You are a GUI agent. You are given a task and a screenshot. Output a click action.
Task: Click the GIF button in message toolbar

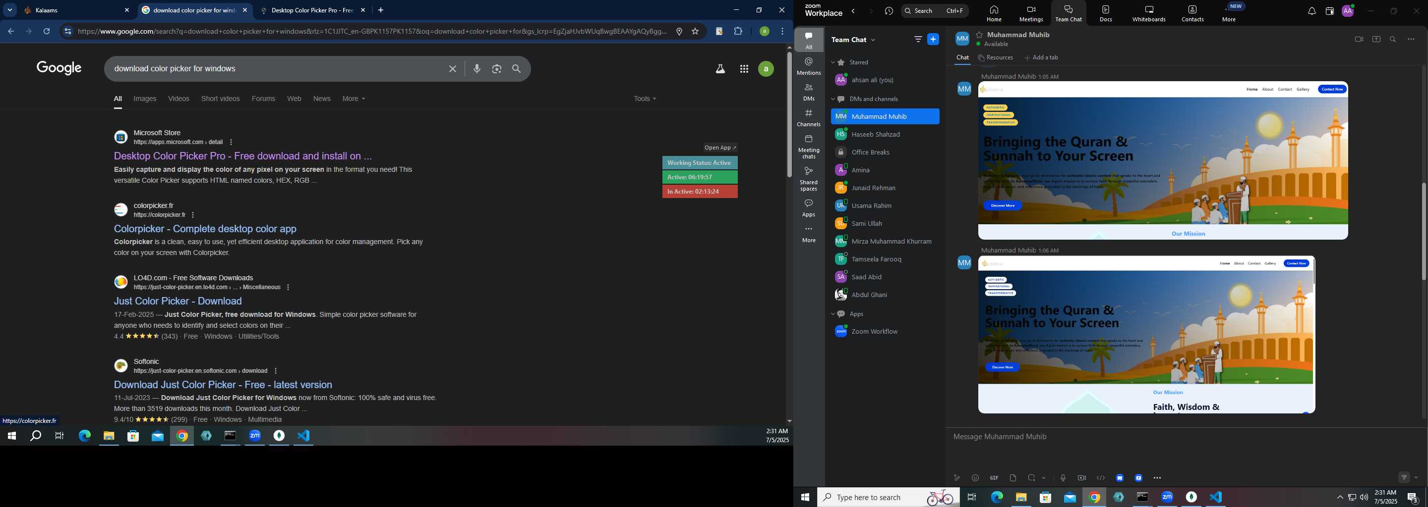[x=994, y=478]
